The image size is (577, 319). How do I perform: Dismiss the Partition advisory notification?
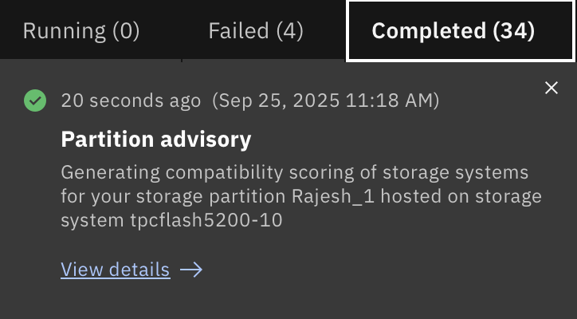[551, 88]
